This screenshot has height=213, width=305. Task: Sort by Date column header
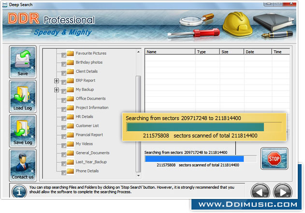258,52
